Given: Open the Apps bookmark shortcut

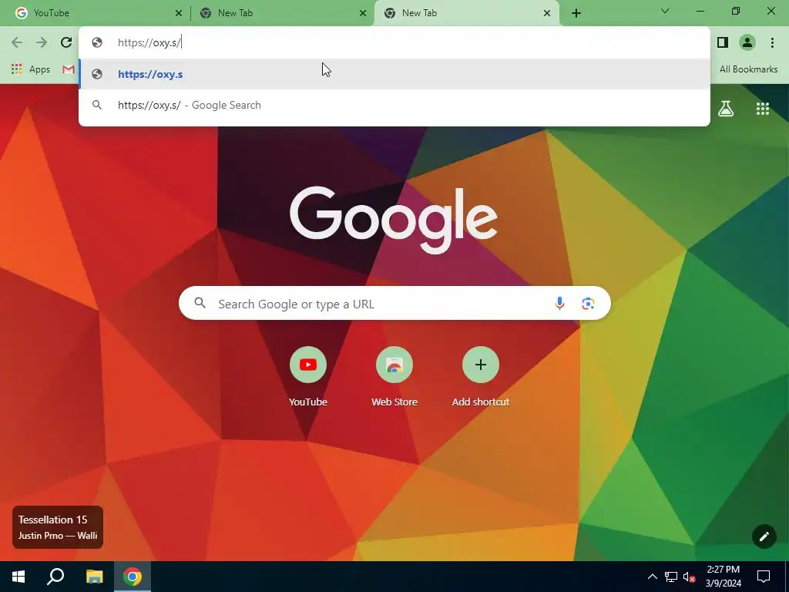Looking at the screenshot, I should (x=31, y=69).
